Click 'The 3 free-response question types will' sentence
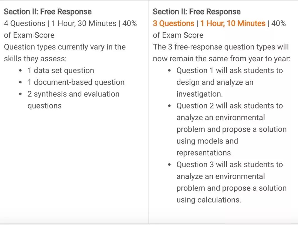The width and height of the screenshot is (298, 225). (221, 47)
